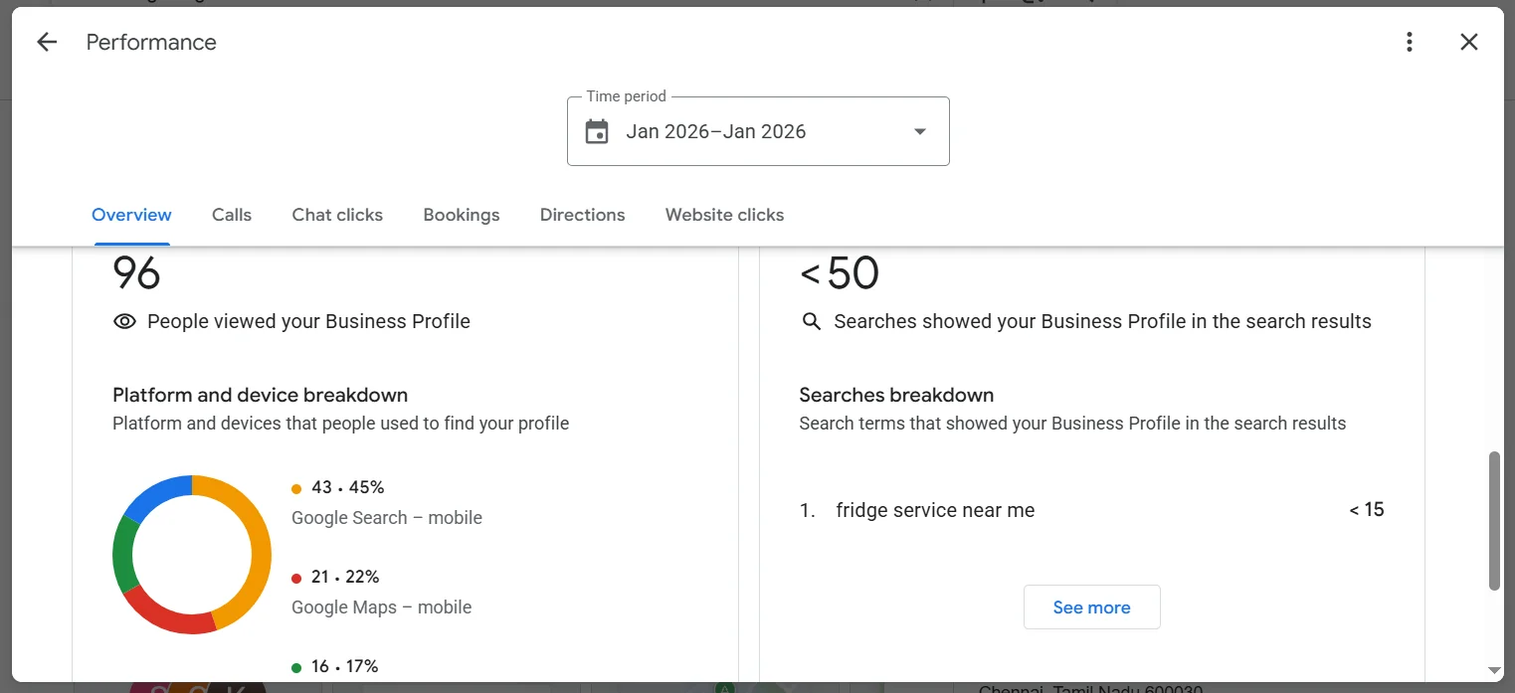Click the scrollbar down arrow

[1494, 671]
